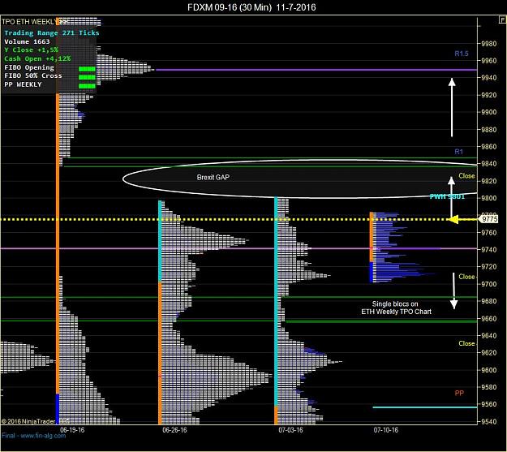The width and height of the screenshot is (507, 452).
Task: Click the yellow 9775 current price marker
Action: (489, 219)
